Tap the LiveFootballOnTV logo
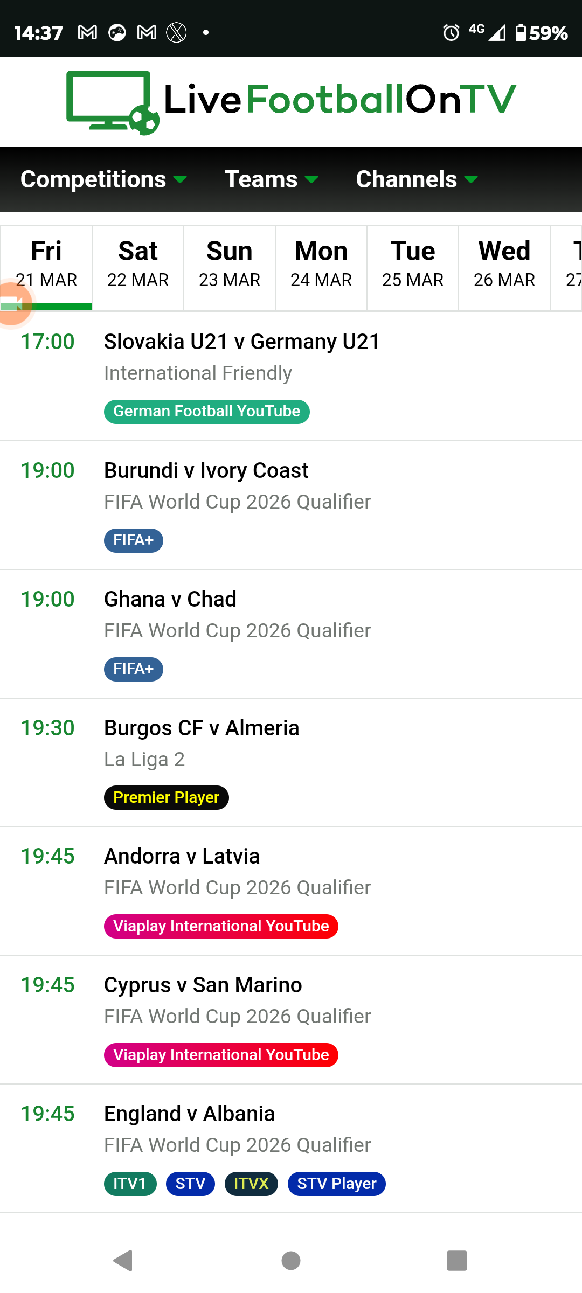 point(291,102)
